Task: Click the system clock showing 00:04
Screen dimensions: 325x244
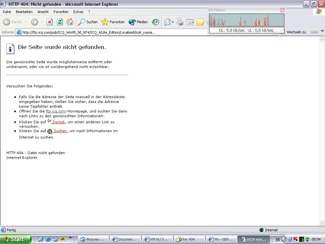Action: 316,240
